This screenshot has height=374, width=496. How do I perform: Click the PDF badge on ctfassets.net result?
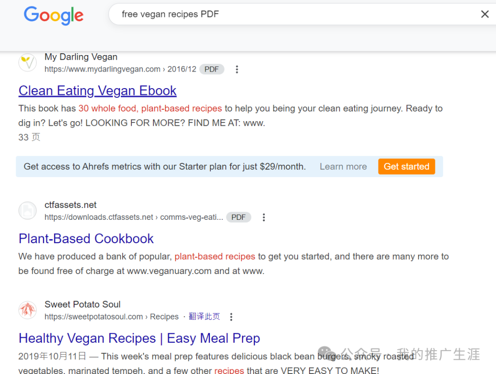coord(238,217)
